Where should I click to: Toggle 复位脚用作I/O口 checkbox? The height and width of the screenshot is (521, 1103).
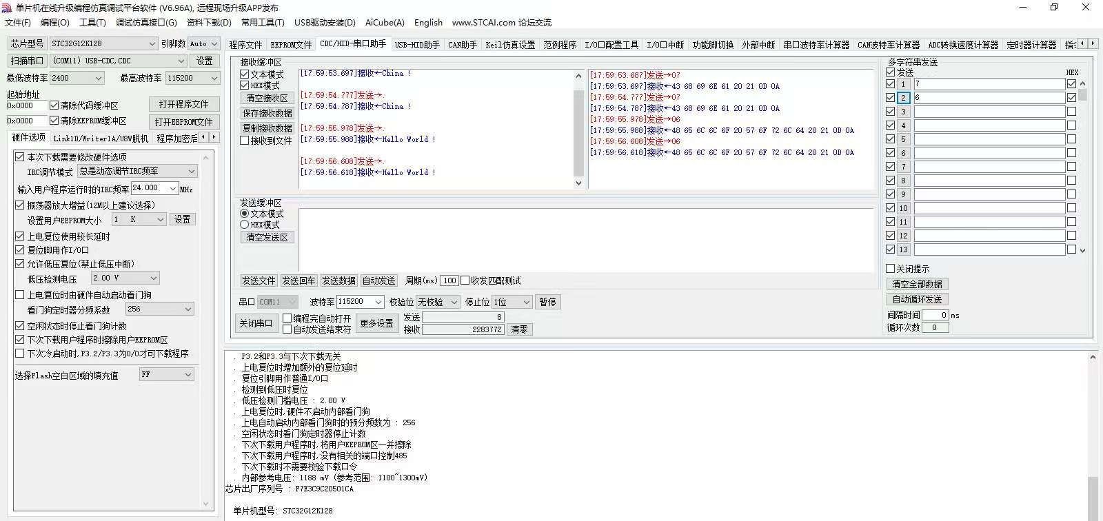pos(20,250)
